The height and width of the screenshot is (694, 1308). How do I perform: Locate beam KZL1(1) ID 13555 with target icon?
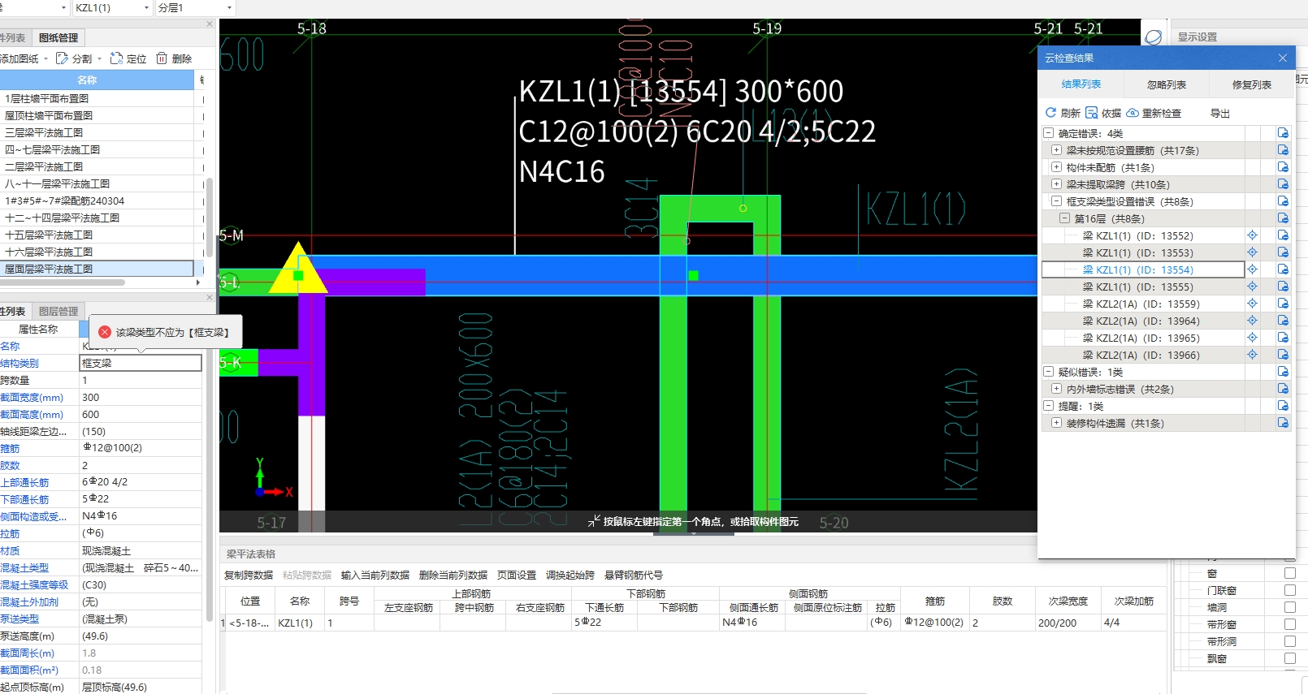point(1252,287)
